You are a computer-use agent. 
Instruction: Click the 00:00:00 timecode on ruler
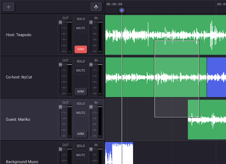114,4
